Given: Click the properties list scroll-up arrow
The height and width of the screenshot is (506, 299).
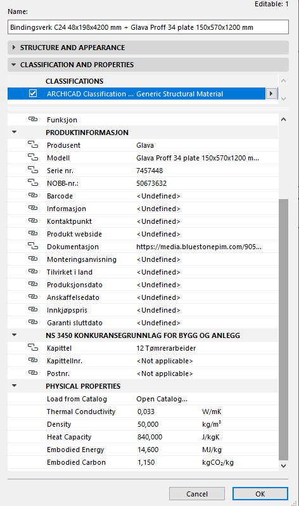Looking at the screenshot, I should click(x=284, y=119).
